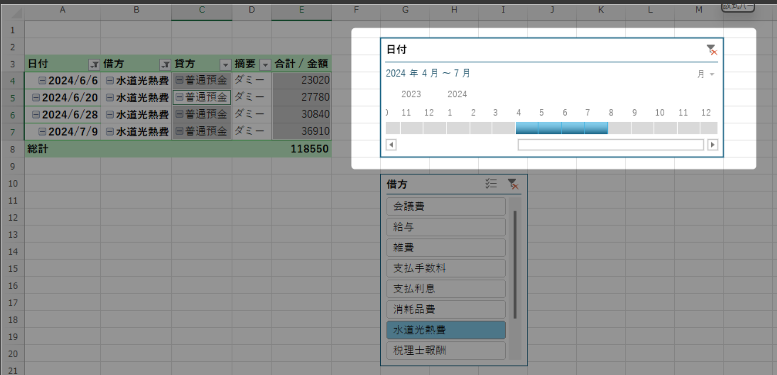This screenshot has width=777, height=375.
Task: Collapse the 2024/7/9 date row
Action: tap(42, 132)
